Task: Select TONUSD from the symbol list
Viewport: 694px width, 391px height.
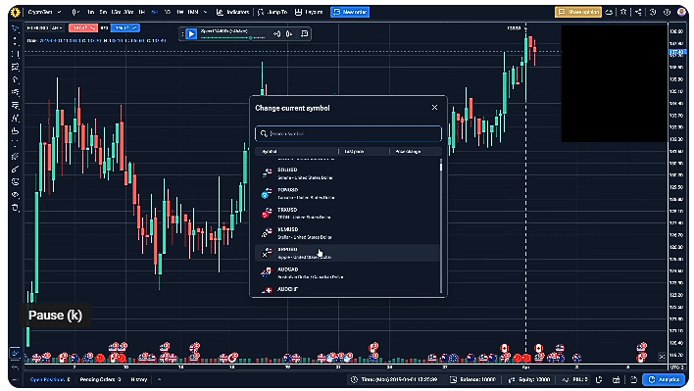Action: point(347,193)
